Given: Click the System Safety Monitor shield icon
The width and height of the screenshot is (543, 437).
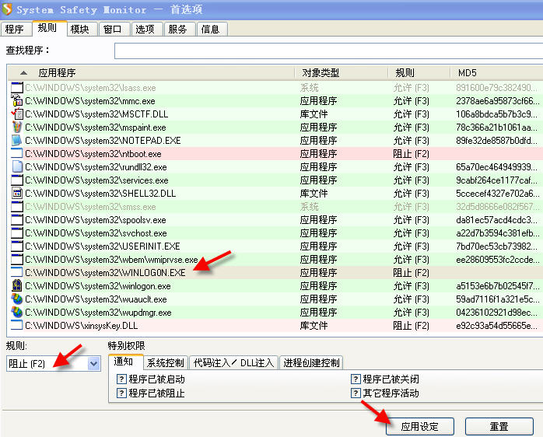Looking at the screenshot, I should pos(6,9).
